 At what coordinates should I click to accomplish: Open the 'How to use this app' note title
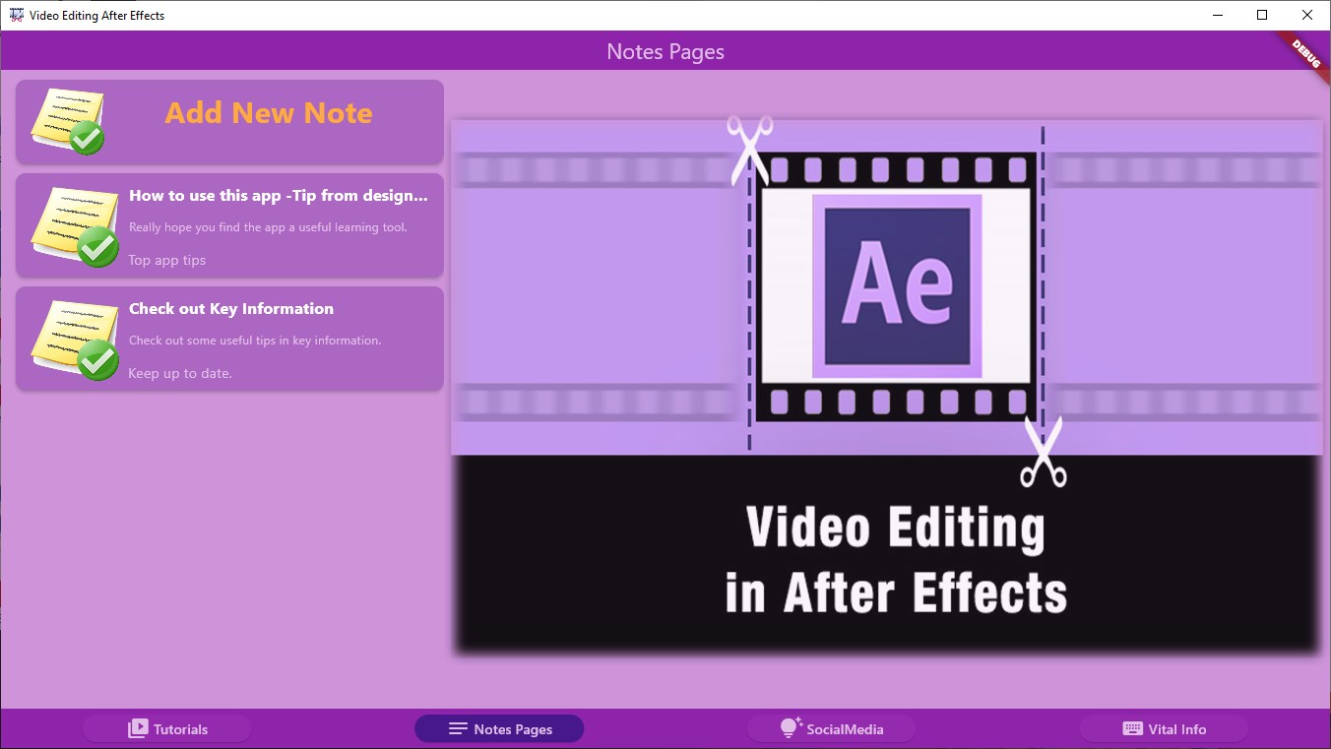coord(279,196)
